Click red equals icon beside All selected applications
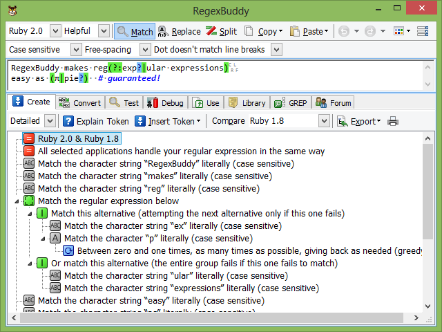 (x=29, y=151)
